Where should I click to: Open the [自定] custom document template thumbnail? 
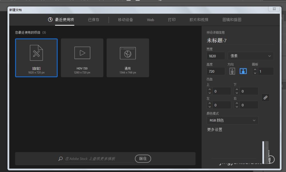pos(36,58)
